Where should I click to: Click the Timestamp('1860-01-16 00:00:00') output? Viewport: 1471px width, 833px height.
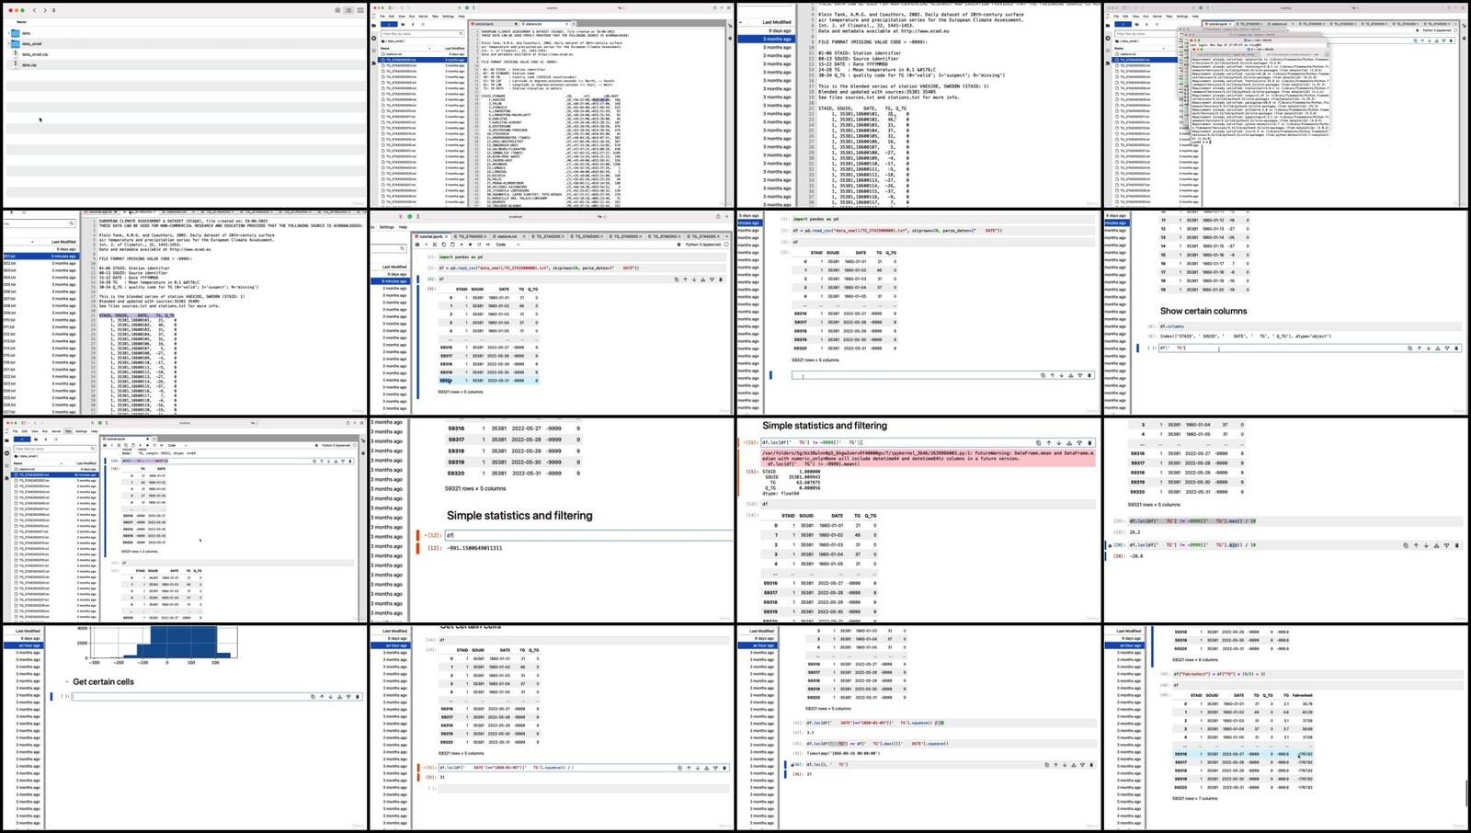pos(842,753)
